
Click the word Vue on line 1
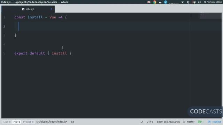[x=53, y=17]
